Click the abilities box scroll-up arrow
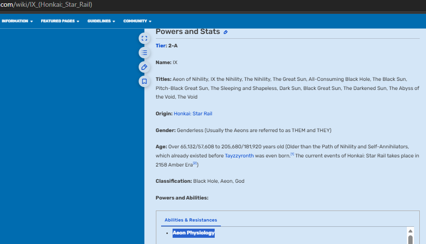Image resolution: width=426 pixels, height=244 pixels. tap(411, 231)
